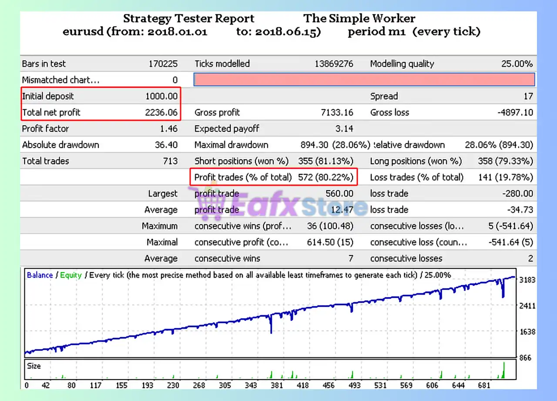Click the Size label in volume panel
The image size is (557, 401).
point(34,366)
